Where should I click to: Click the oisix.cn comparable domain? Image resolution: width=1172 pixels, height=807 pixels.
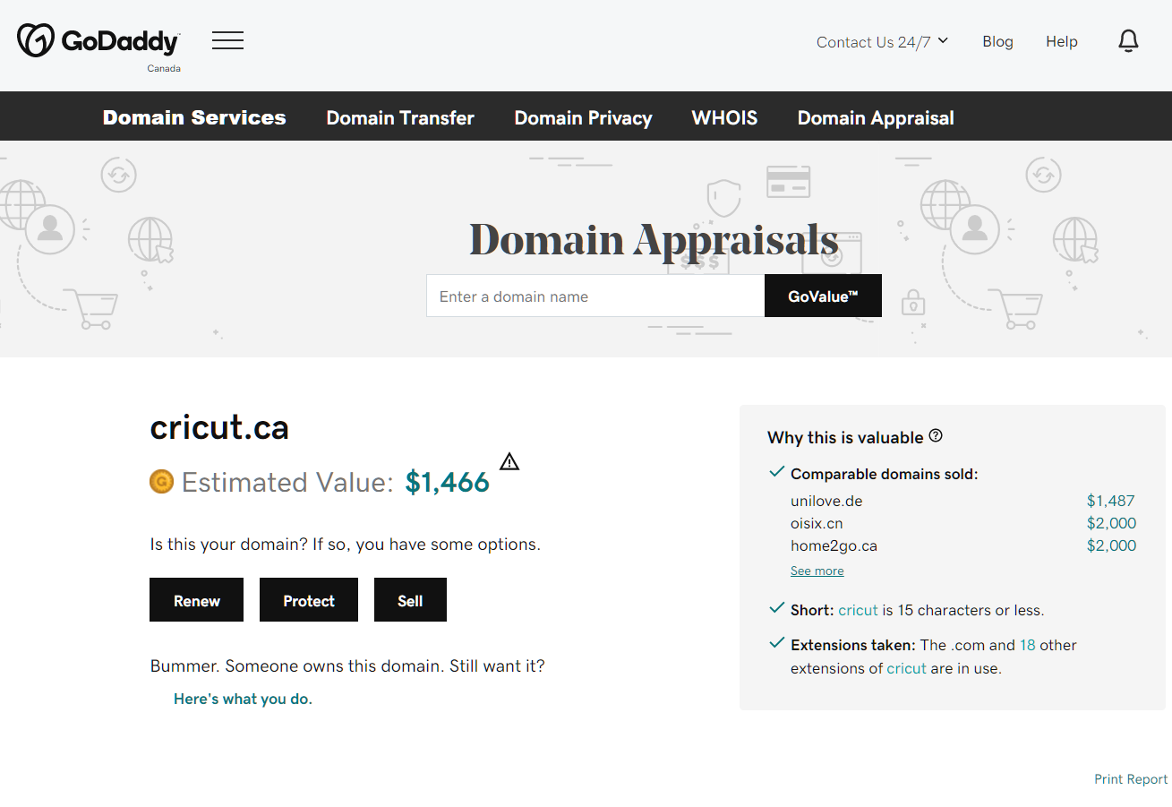click(x=817, y=523)
